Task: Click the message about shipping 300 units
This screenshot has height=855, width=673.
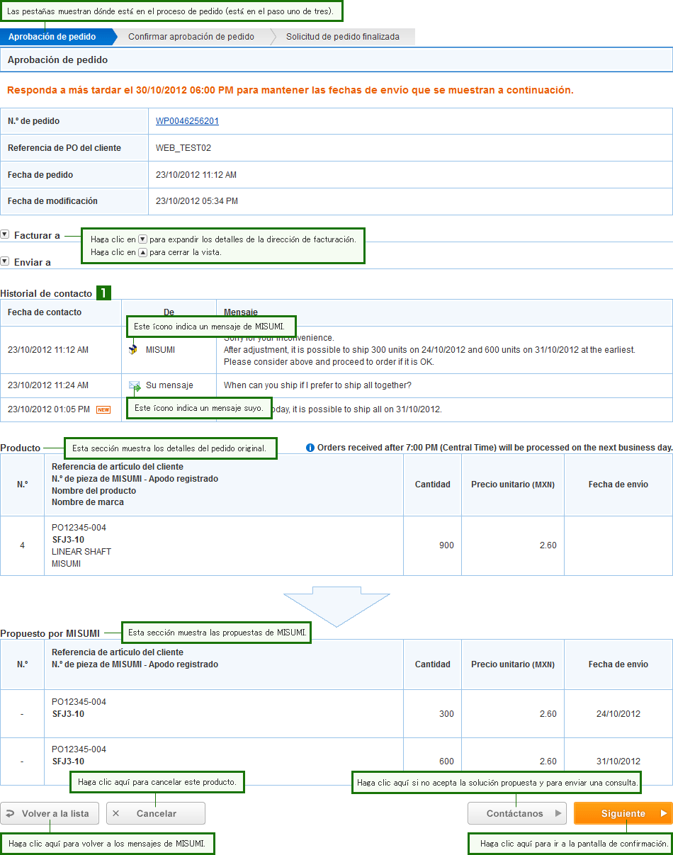Action: pyautogui.click(x=429, y=350)
